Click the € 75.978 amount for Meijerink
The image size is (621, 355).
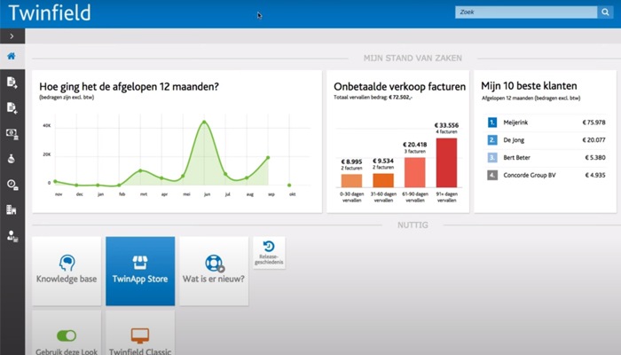click(593, 122)
